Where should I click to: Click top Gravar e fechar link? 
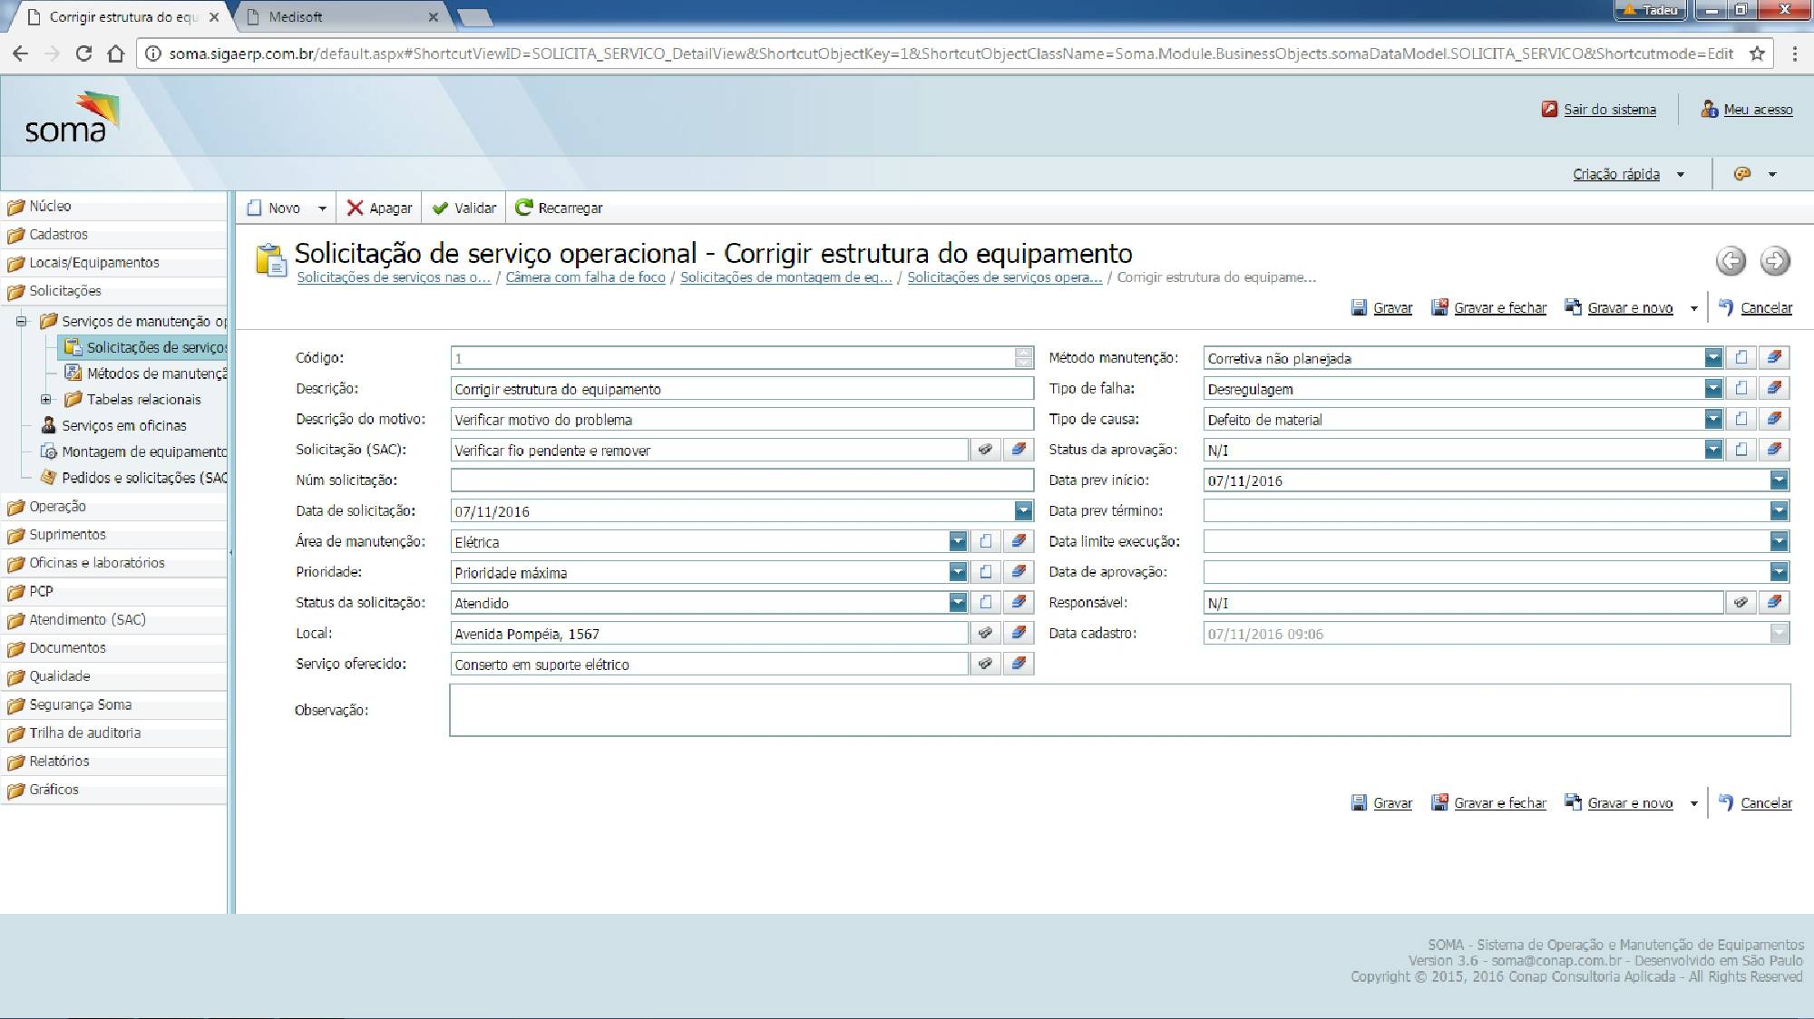tap(1499, 308)
